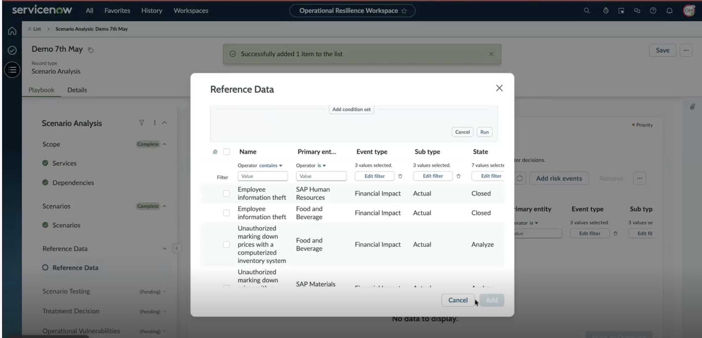
Task: Open Scenario Analysis vertical dots menu
Action: click(x=154, y=123)
